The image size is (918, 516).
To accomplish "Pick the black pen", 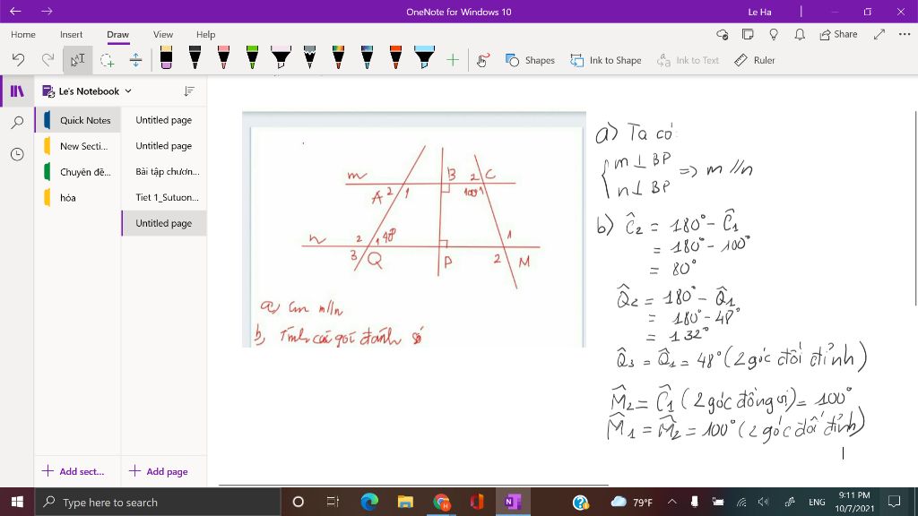I will pyautogui.click(x=195, y=58).
